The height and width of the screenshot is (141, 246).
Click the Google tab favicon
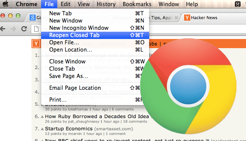[x=32, y=18]
